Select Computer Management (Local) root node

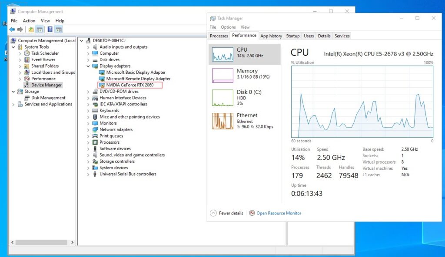click(46, 40)
